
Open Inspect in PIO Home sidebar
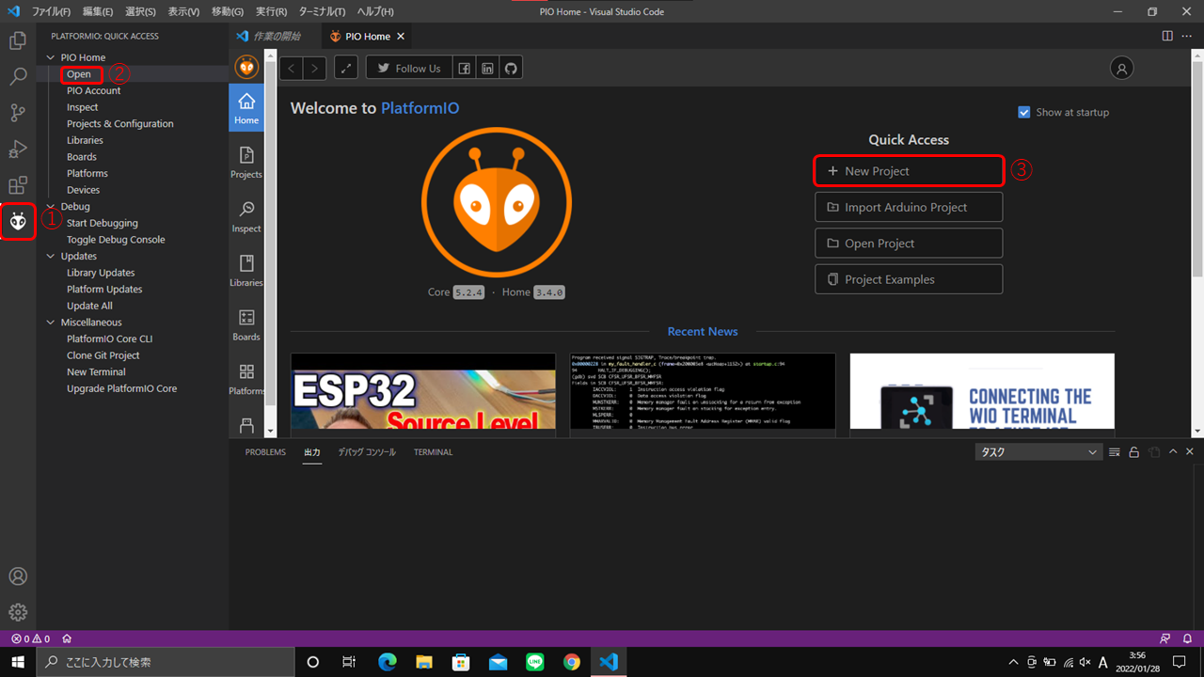coord(246,216)
